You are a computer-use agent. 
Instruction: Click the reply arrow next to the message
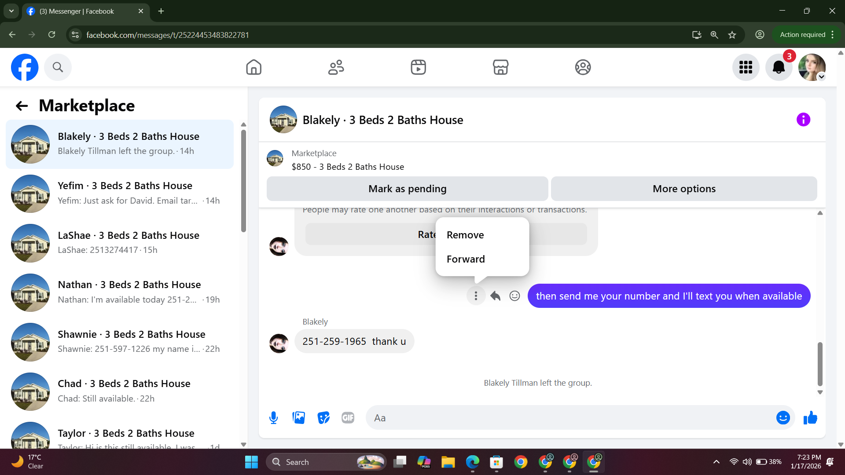click(x=495, y=296)
